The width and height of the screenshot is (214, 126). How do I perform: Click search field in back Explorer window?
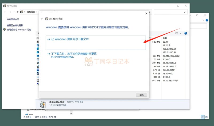(x=198, y=26)
